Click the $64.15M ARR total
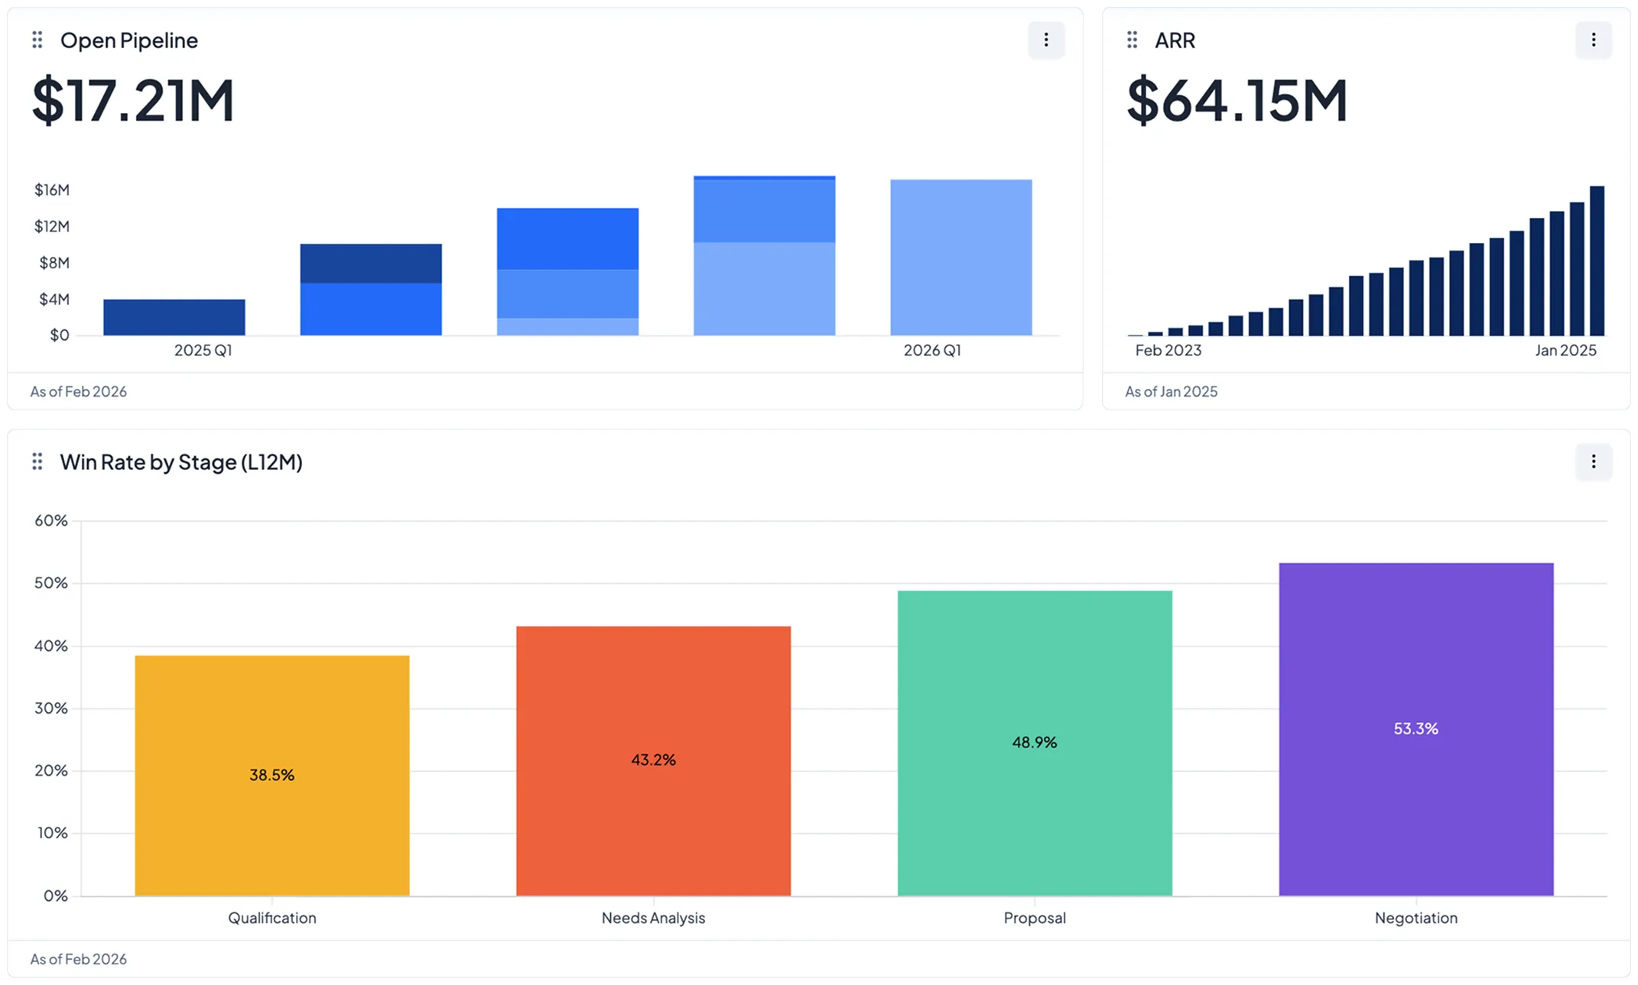This screenshot has width=1638, height=985. pos(1237,100)
